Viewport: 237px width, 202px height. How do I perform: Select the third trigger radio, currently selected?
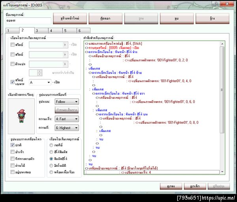(x=51, y=159)
